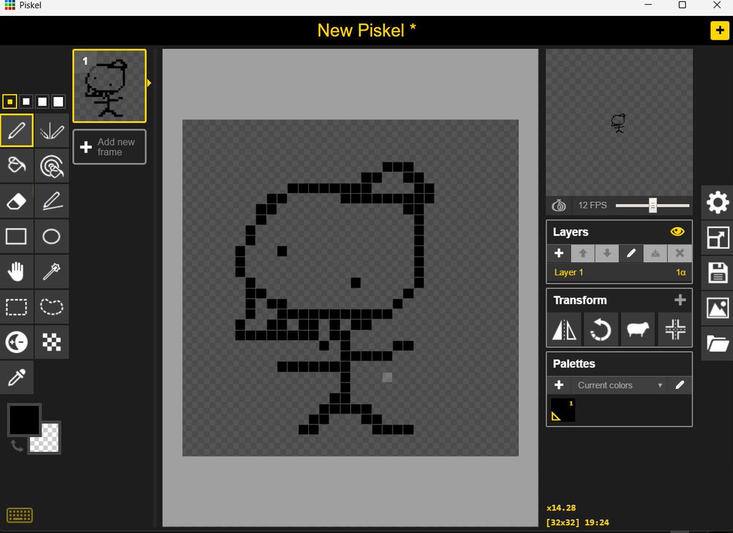
Task: Open the Import folder panel
Action: 718,344
